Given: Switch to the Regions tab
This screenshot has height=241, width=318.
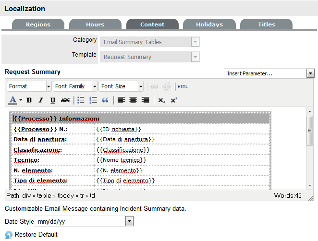Looking at the screenshot, I should [38, 24].
